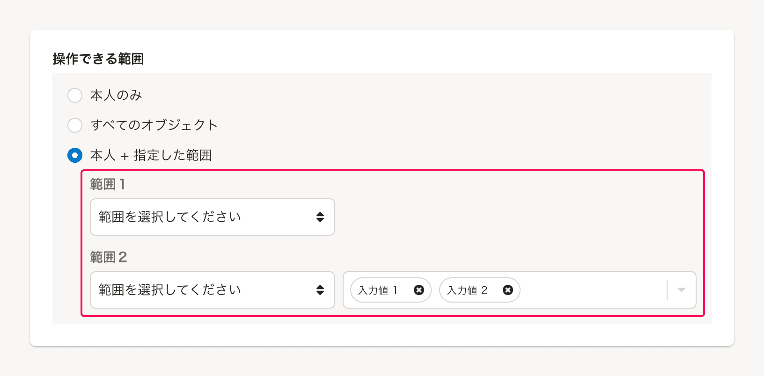Screen dimensions: 764x376
Task: Click the 入力値 1 chip
Action: (377, 290)
